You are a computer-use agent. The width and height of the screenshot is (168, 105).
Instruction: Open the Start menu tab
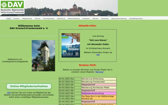[9, 18]
